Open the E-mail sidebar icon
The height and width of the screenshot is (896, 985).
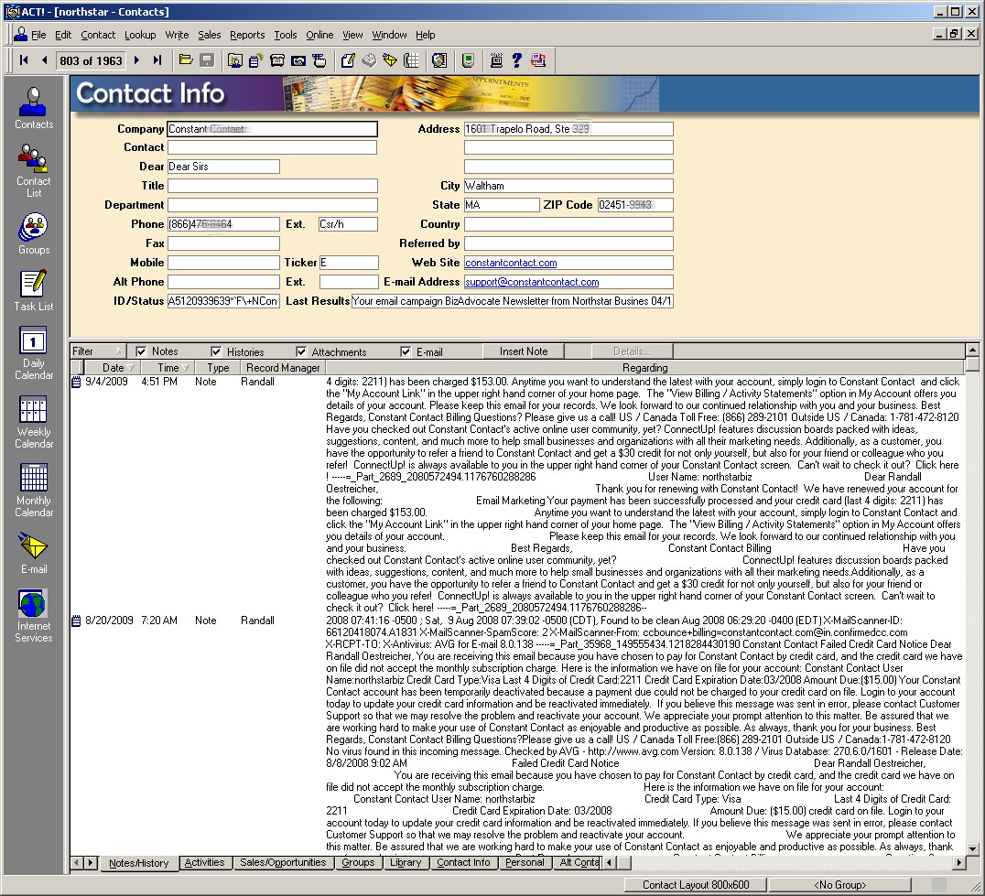click(34, 553)
